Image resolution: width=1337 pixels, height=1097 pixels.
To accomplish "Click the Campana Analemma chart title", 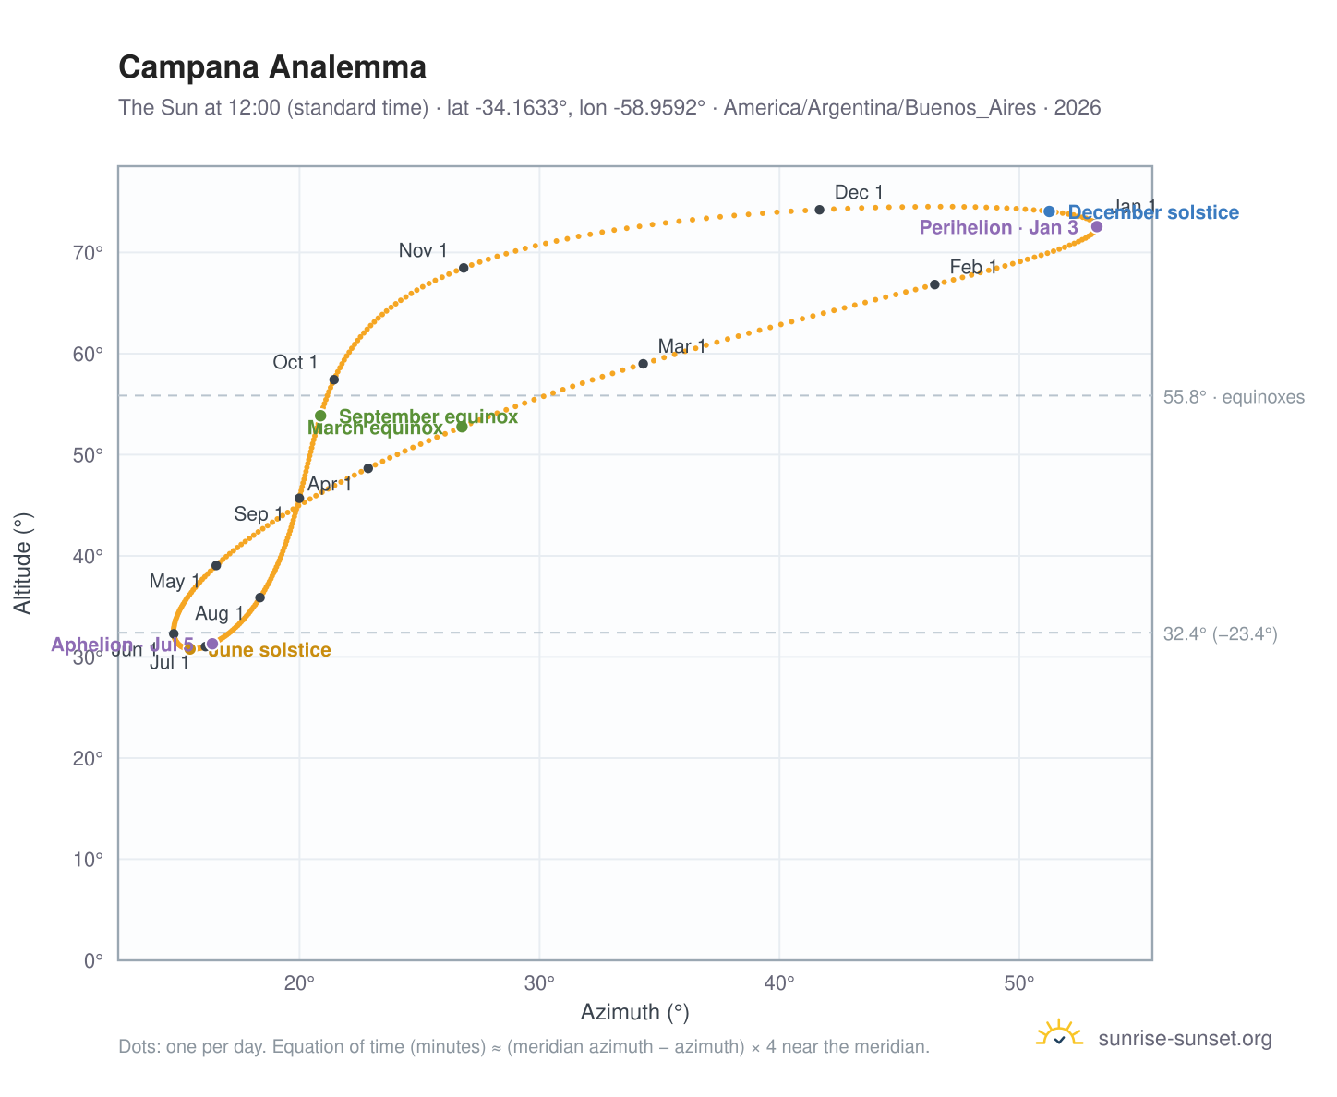I will tap(272, 67).
